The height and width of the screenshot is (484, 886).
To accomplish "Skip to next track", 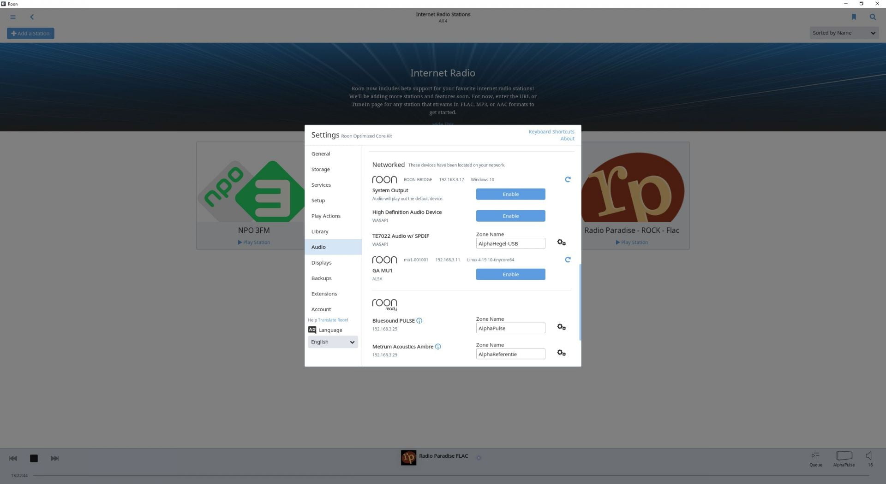I will pyautogui.click(x=54, y=458).
